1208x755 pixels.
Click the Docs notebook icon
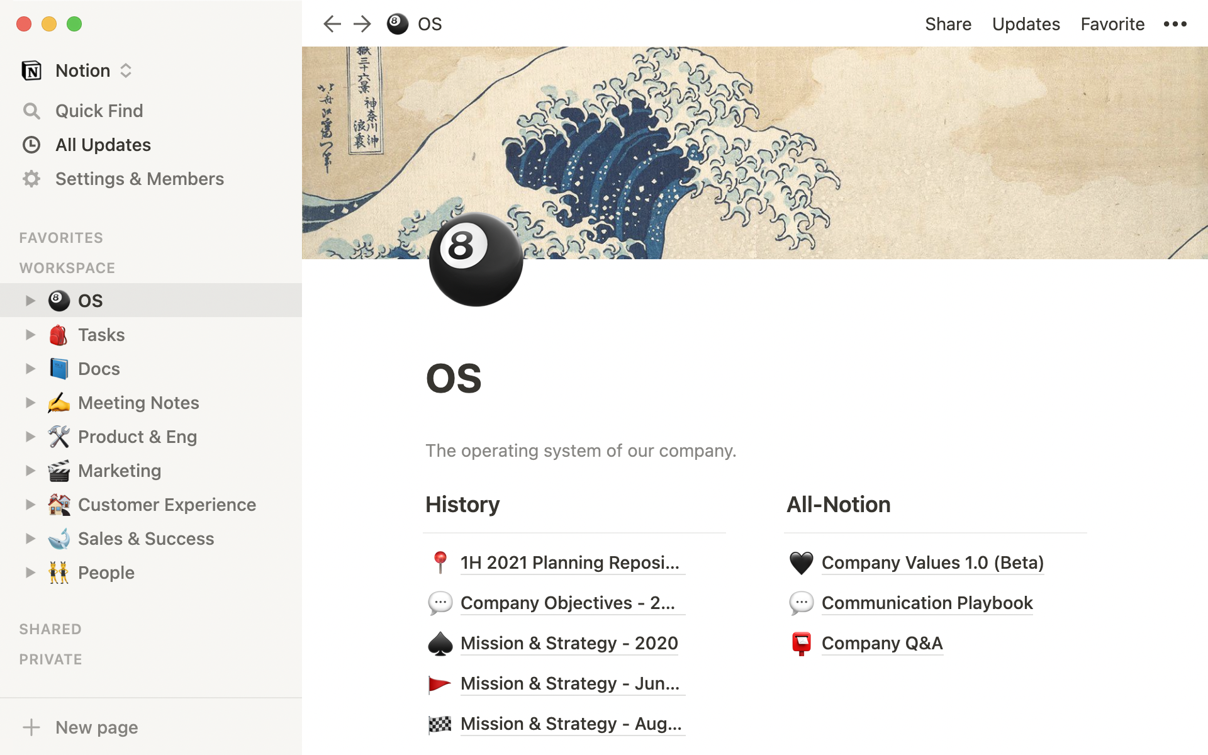pos(59,369)
